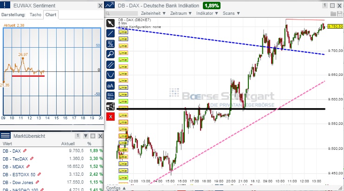The image size is (344, 191).
Task: Click the red horizontal line in sentiment chart
Action: pos(28,76)
